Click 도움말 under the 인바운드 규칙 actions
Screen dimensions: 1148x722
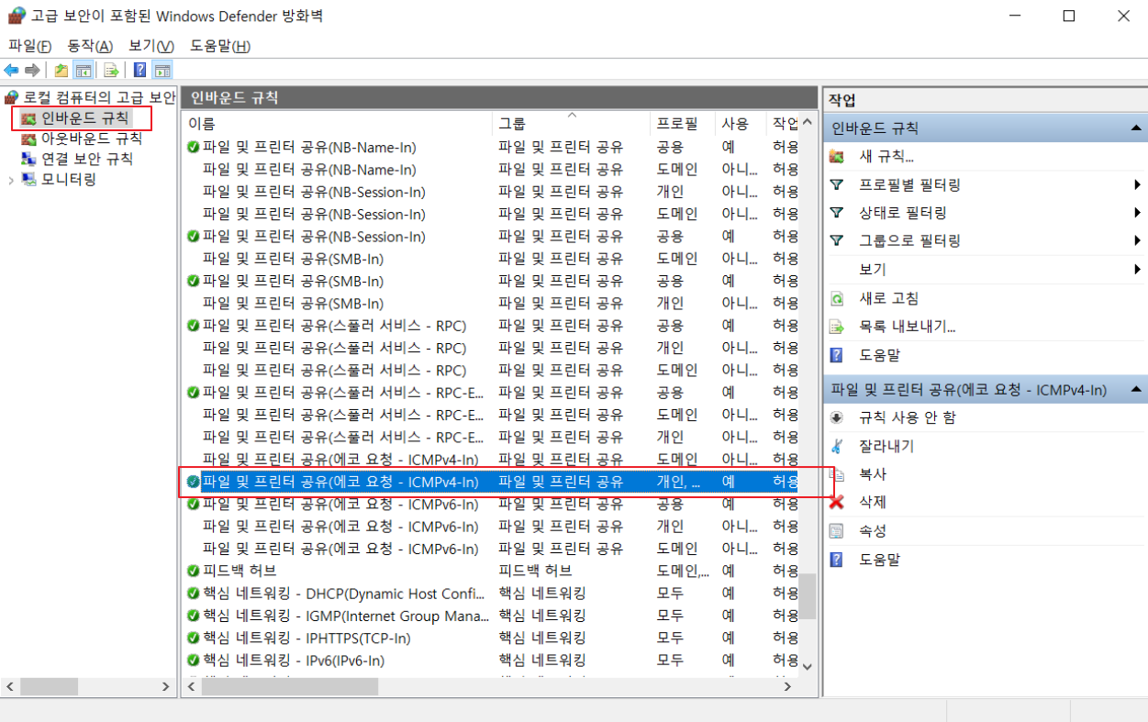[x=879, y=355]
